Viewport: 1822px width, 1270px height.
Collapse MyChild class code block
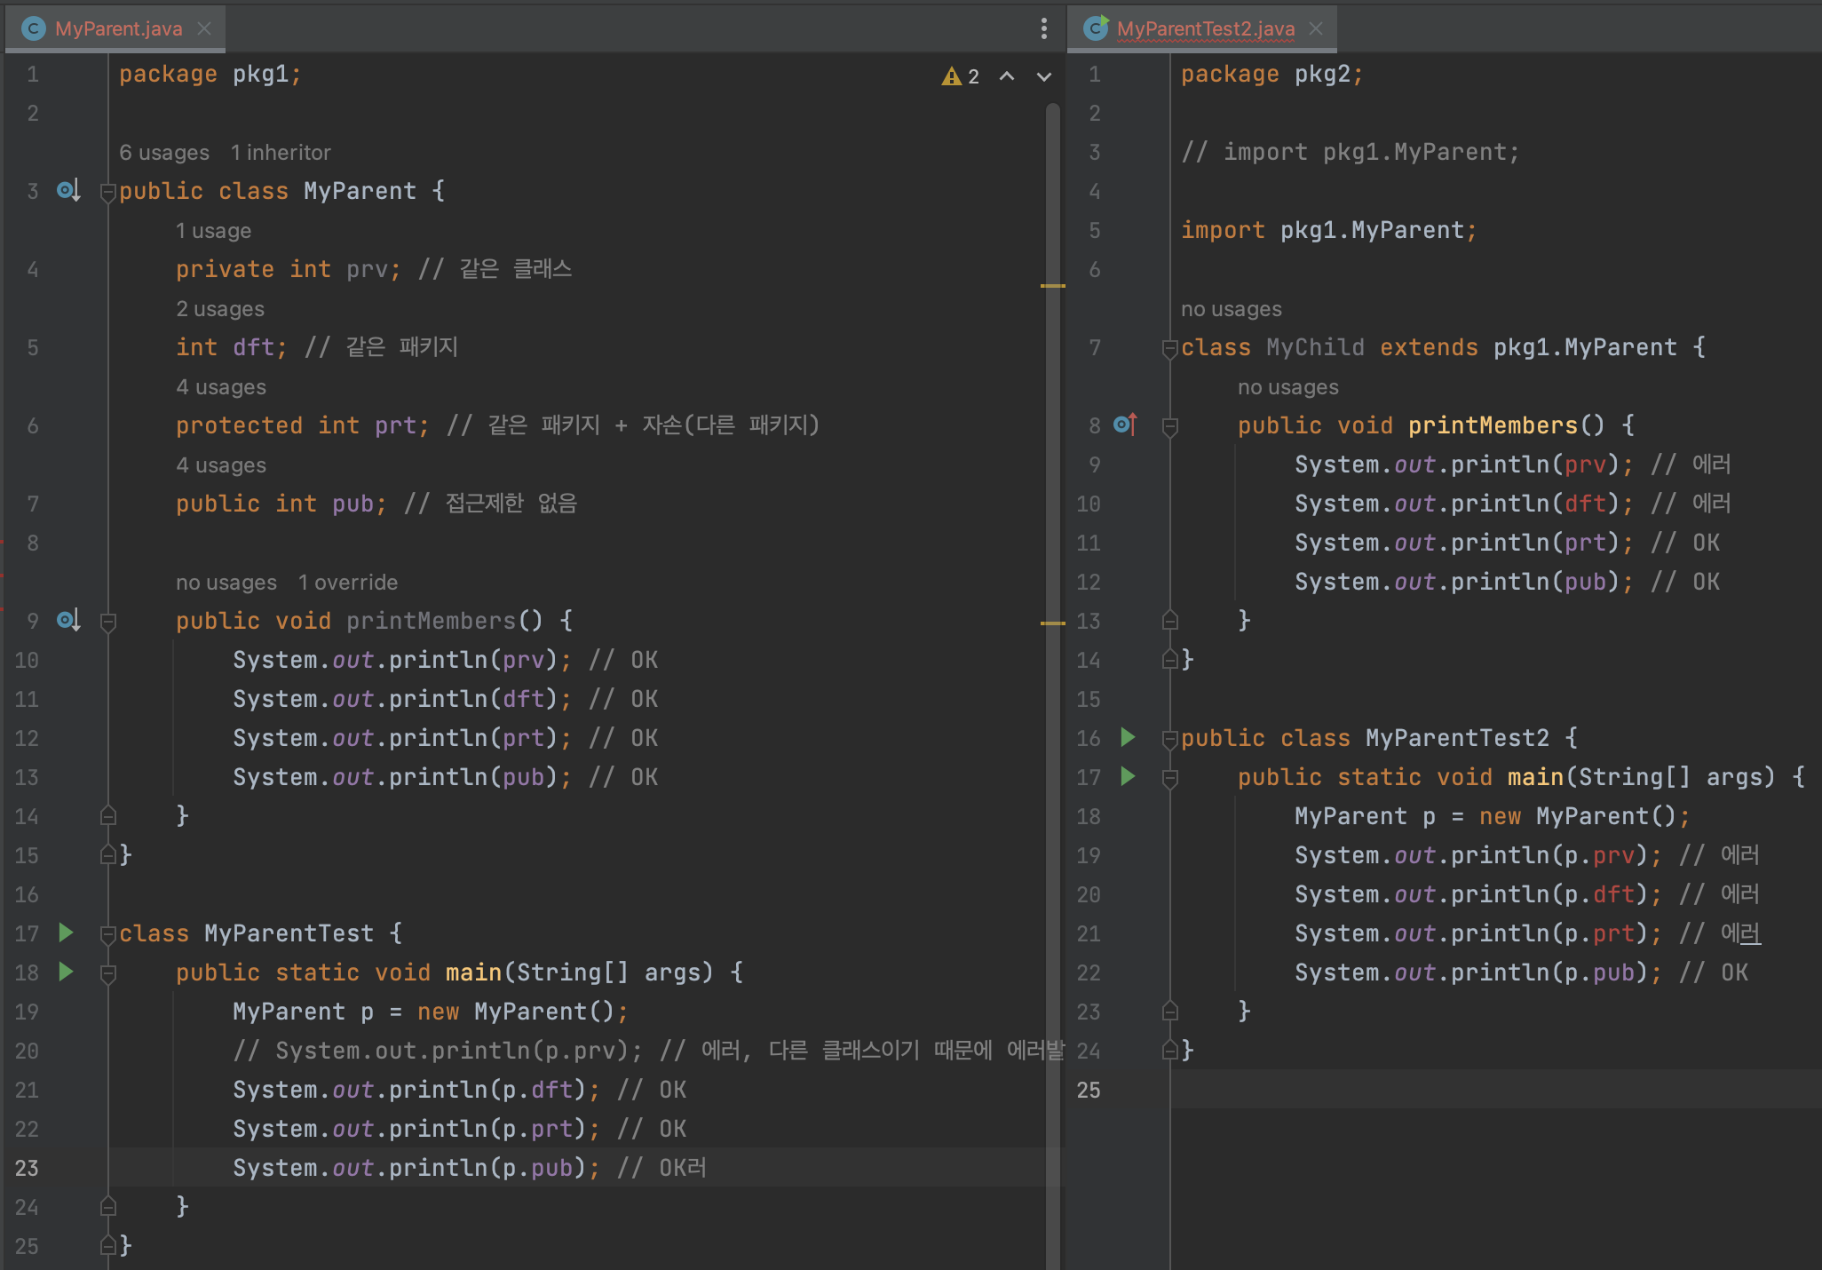pos(1170,347)
